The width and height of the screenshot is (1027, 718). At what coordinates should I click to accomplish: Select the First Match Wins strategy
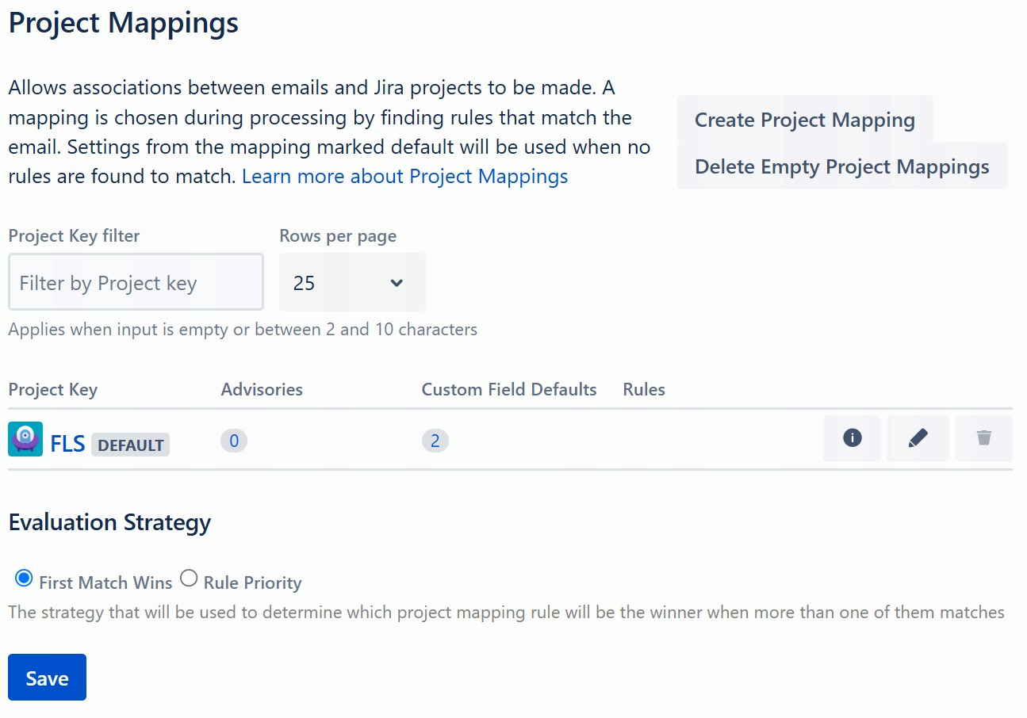[x=24, y=578]
